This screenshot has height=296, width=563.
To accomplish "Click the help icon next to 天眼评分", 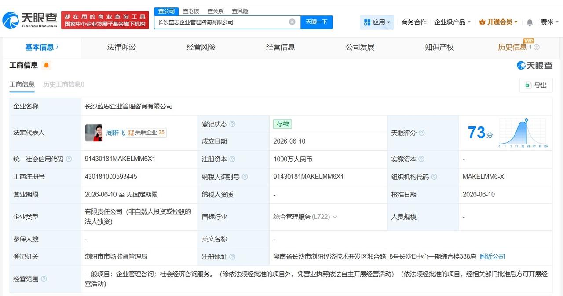I will [422, 133].
